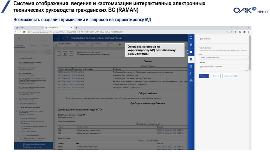Open link 21000-A-25-11-13-00A-520A-A
This screenshot has height=152, width=270.
71,84
